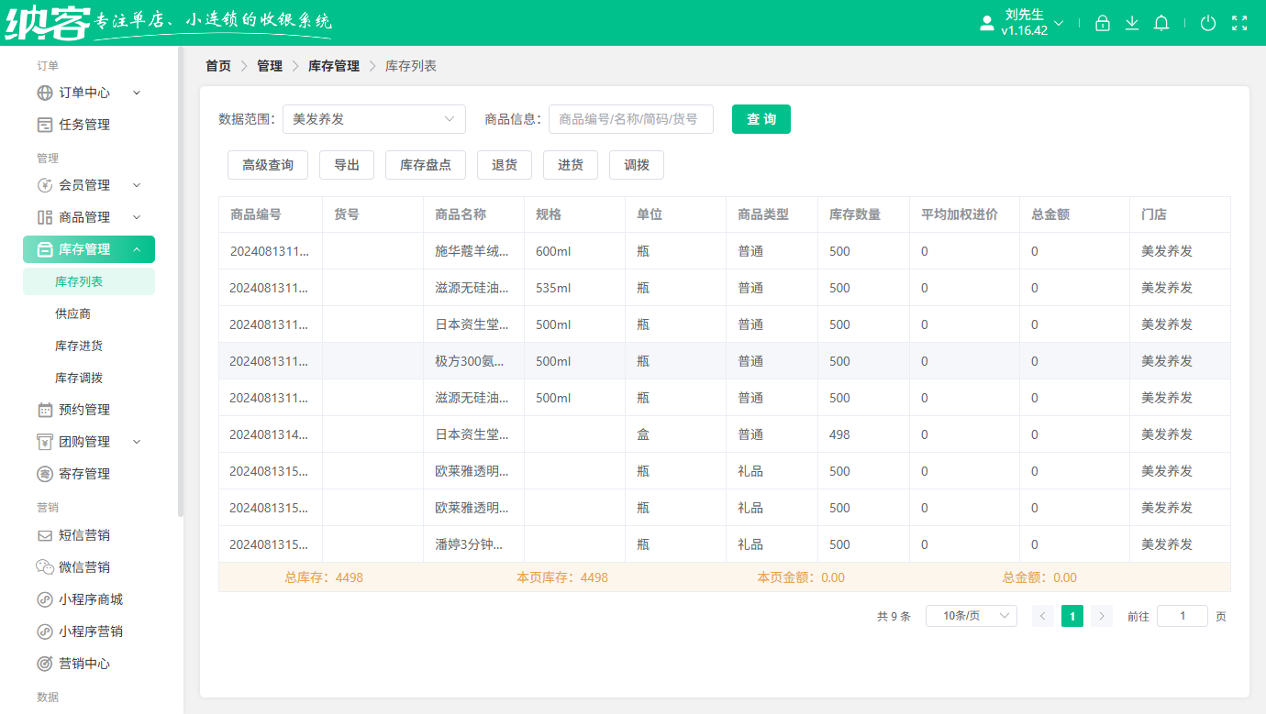Open the 10条/页 page size dropdown
Screen dimensions: 1266x714
tap(972, 616)
